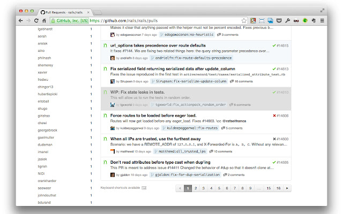Click the keyboard shortcuts keyboard icon
Image resolution: width=343 pixels, height=214 pixels.
(x=144, y=188)
